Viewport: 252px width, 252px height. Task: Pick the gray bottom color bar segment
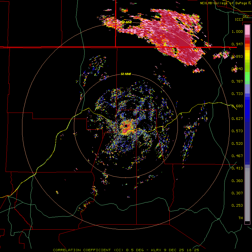[x=247, y=195]
